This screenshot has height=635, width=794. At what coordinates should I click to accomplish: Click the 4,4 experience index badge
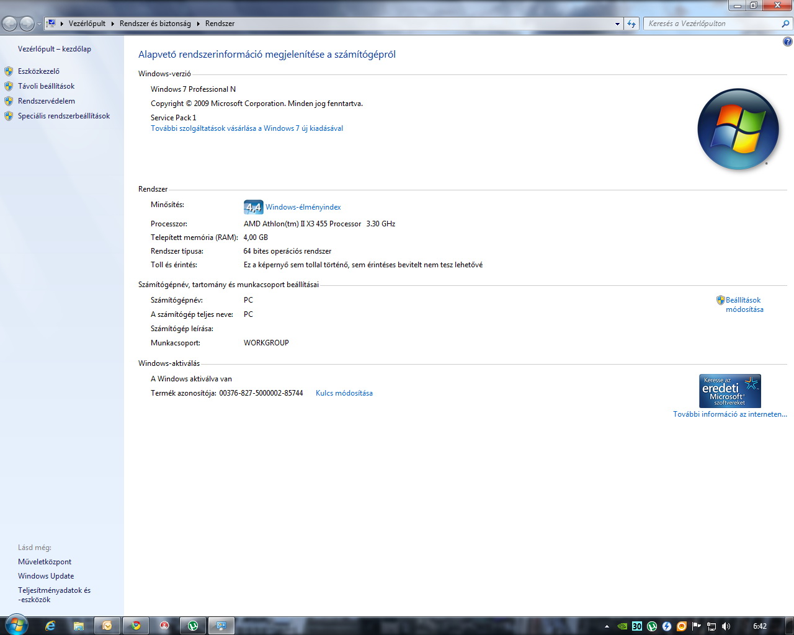253,207
